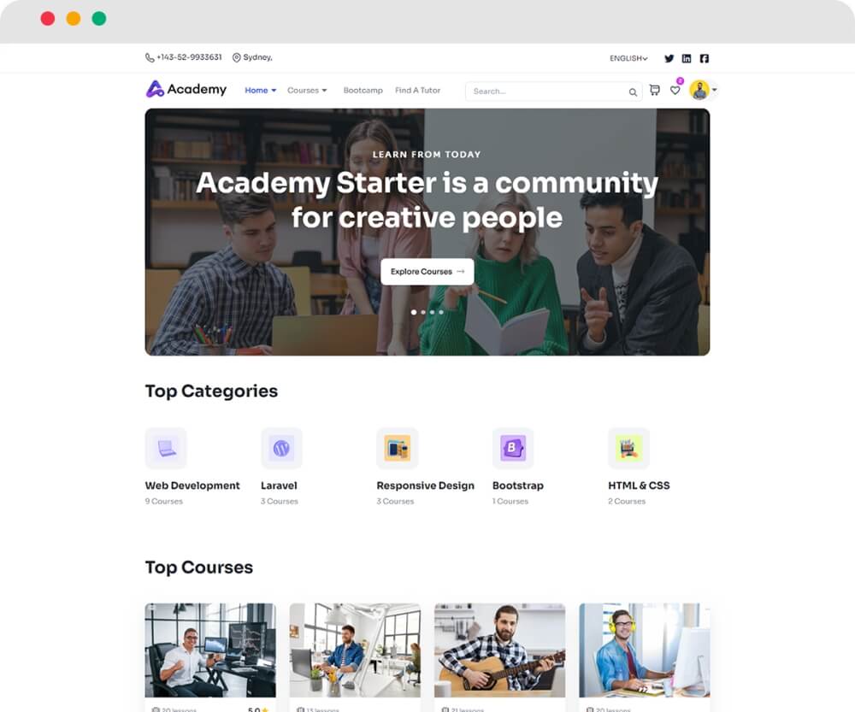Click the Explore Courses button
The image size is (855, 712).
[x=427, y=272]
